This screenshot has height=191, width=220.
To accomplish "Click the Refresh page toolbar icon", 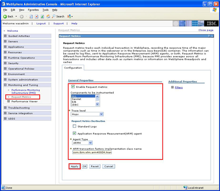I will coord(42,16).
